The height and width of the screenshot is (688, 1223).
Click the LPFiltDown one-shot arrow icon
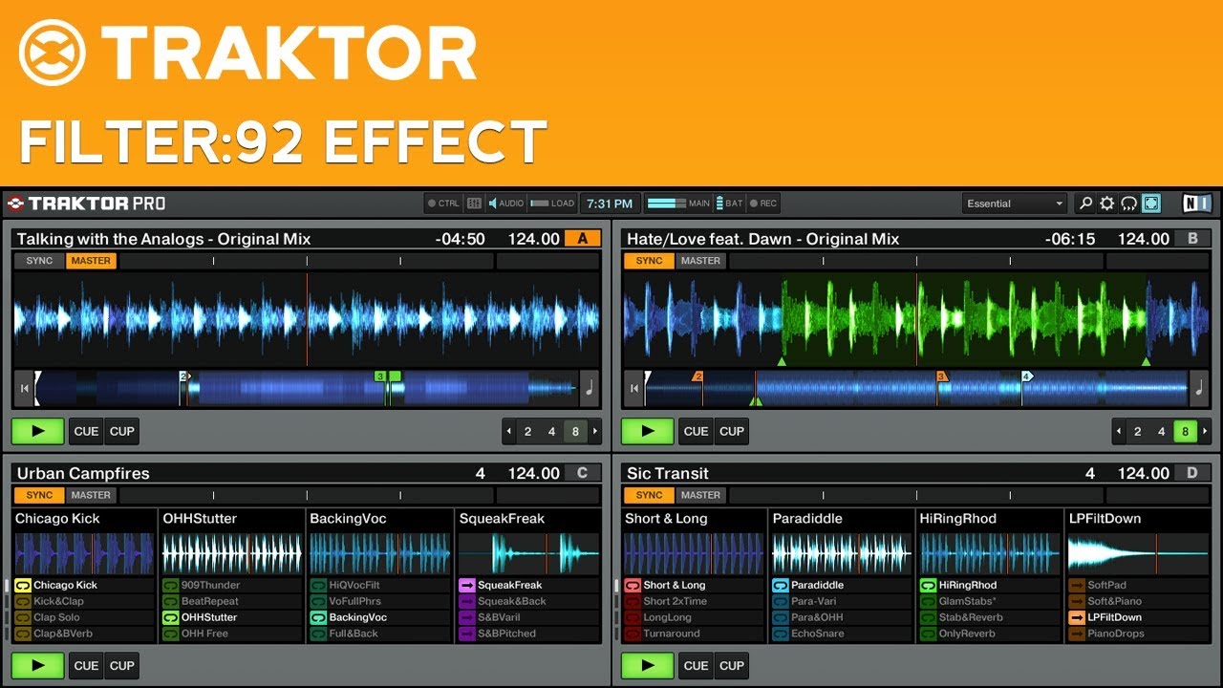pos(1077,617)
